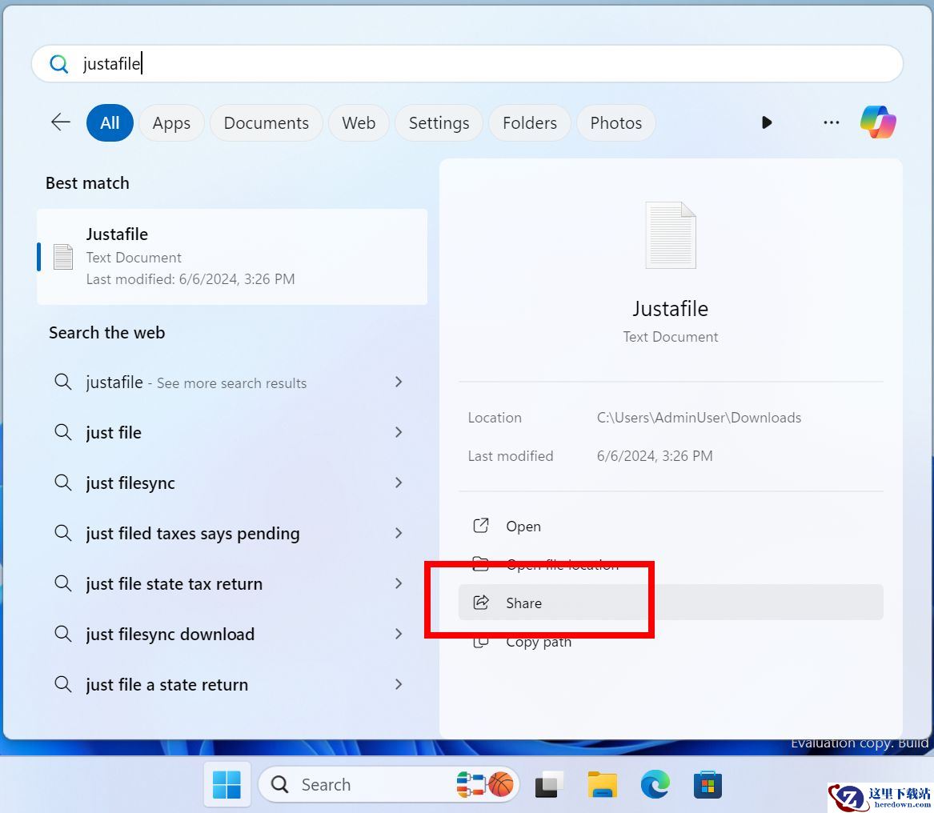Open the Copilot icon in search header
934x813 pixels.
(878, 122)
